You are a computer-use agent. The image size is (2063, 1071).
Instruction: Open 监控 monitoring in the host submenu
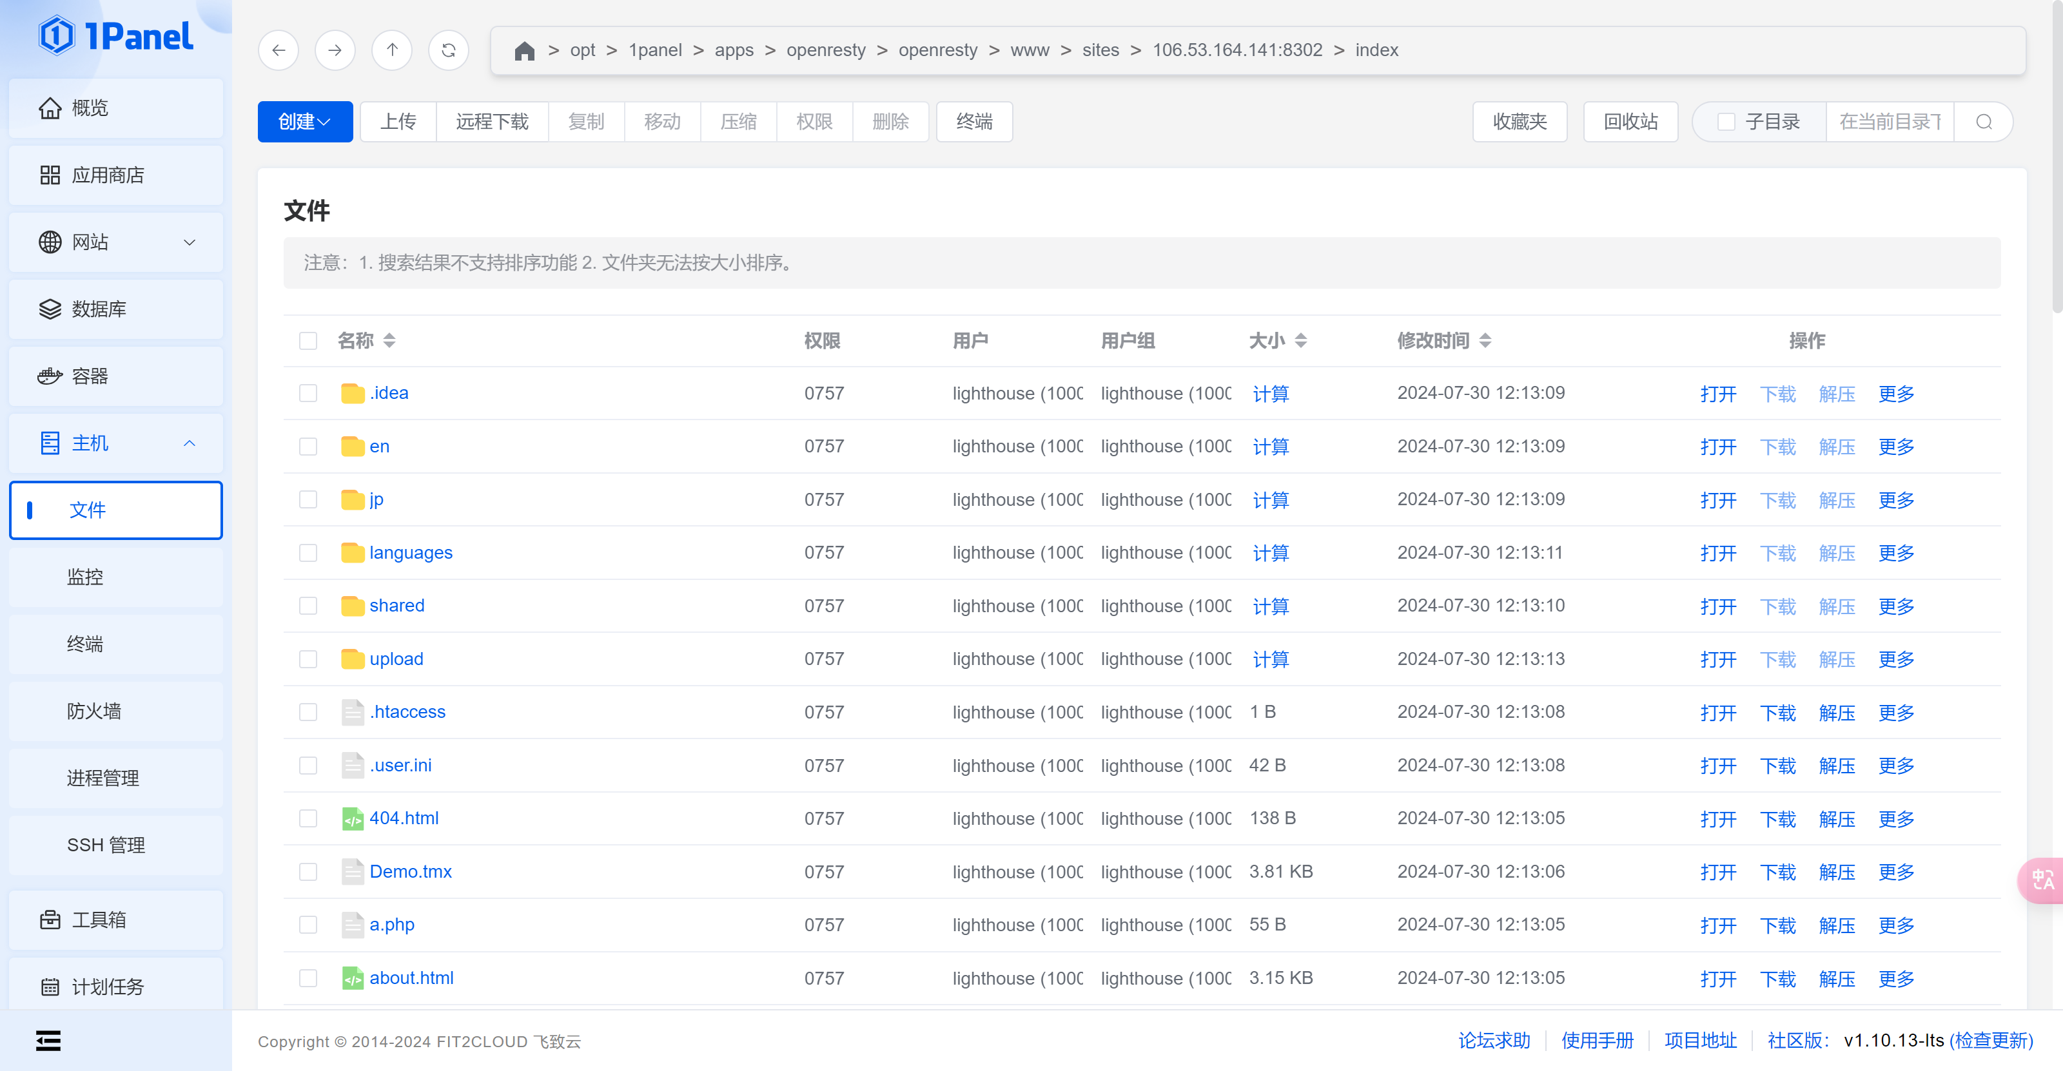click(116, 577)
